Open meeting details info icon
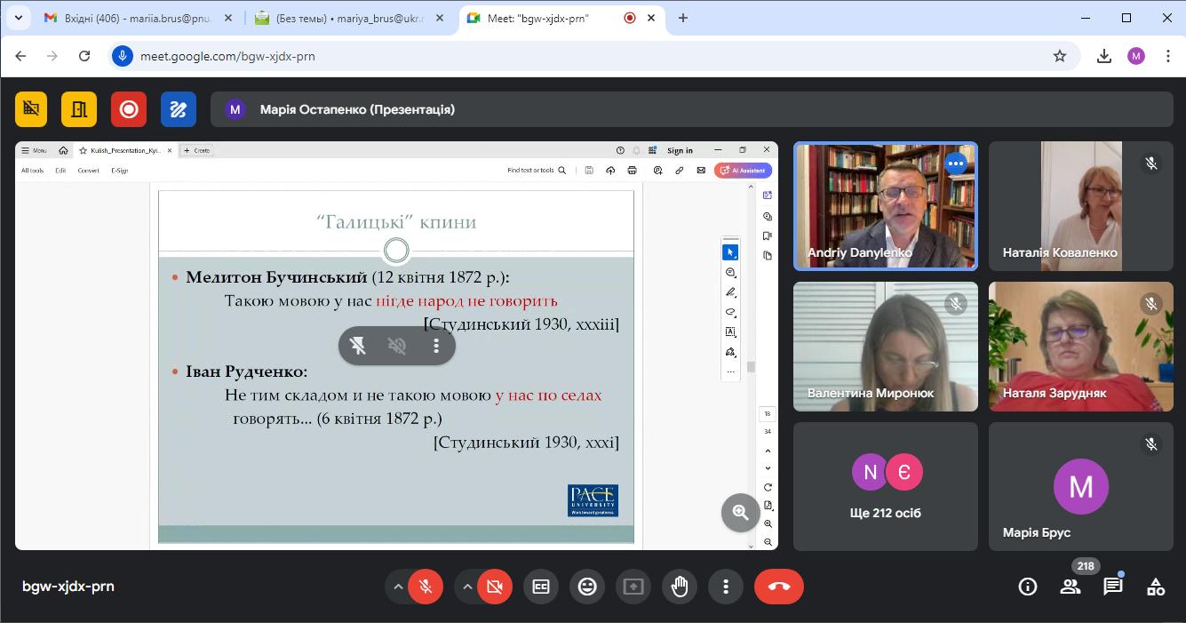 1028,587
